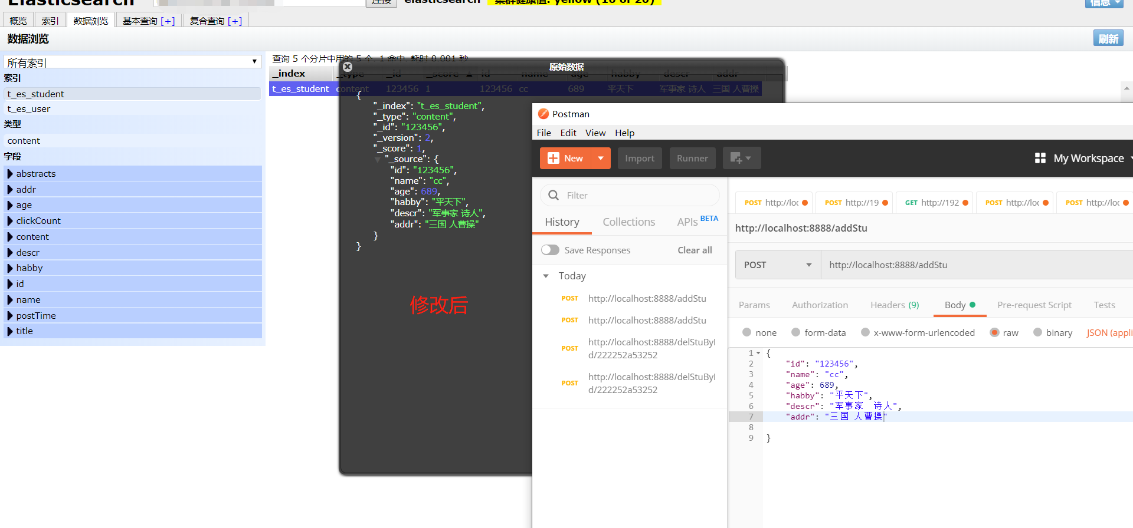Screen dimensions: 1133x528
Task: Expand the age field
Action: coord(10,205)
